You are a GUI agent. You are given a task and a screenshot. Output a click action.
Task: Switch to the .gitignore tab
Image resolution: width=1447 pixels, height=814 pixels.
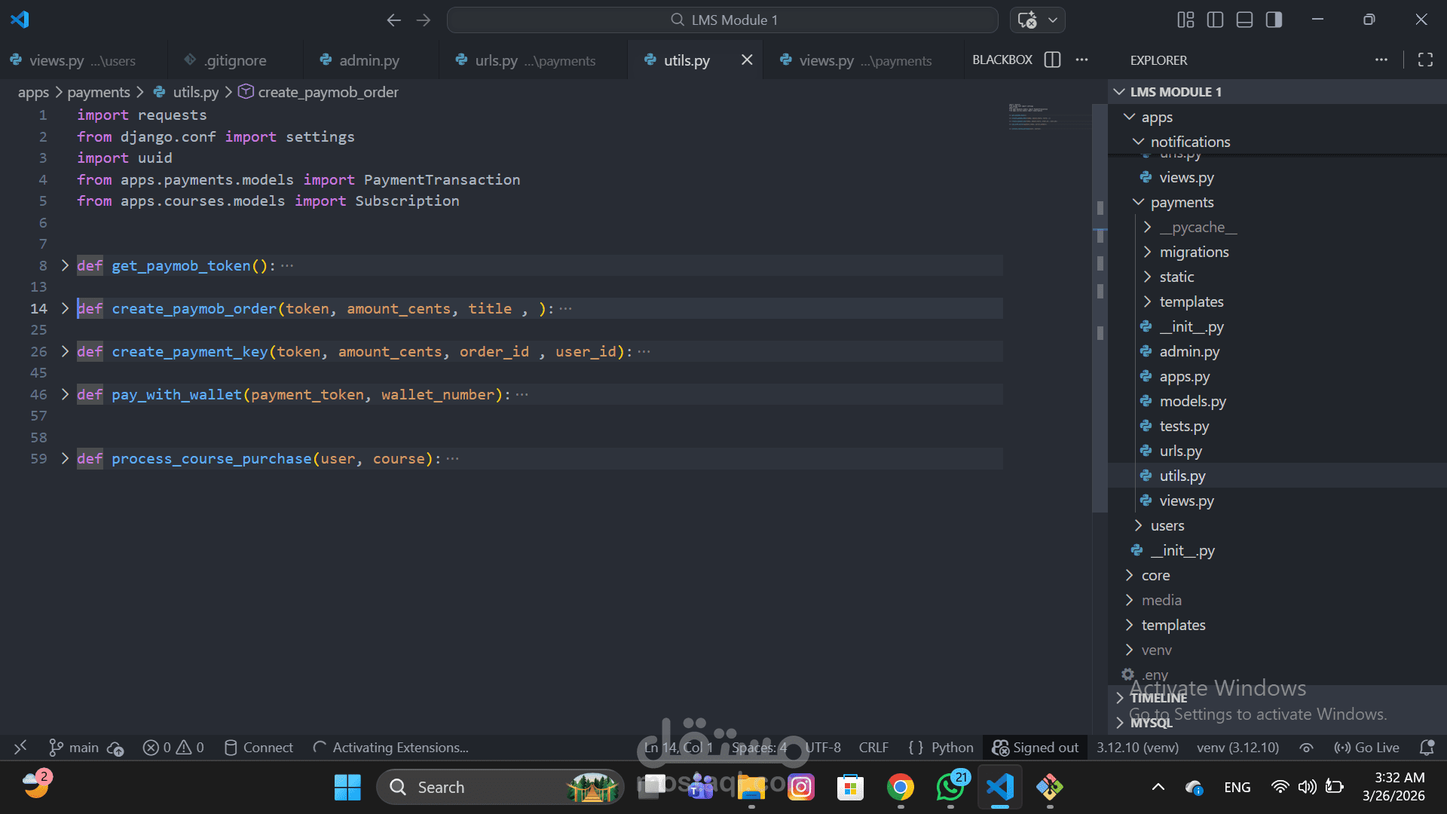pyautogui.click(x=235, y=60)
